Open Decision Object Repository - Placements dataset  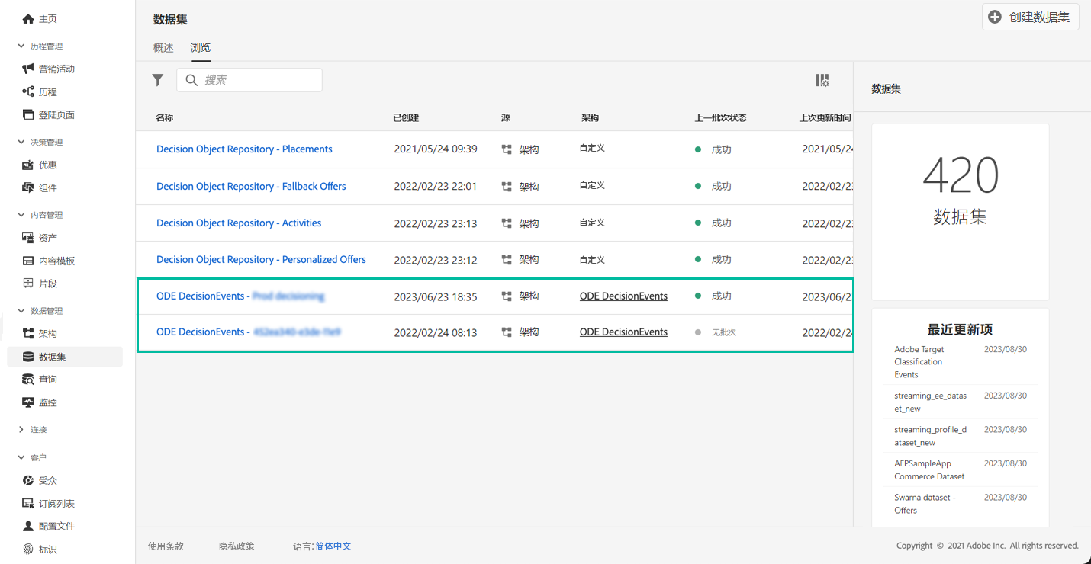click(x=244, y=149)
